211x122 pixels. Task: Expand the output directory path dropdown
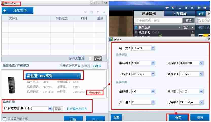point(50,108)
